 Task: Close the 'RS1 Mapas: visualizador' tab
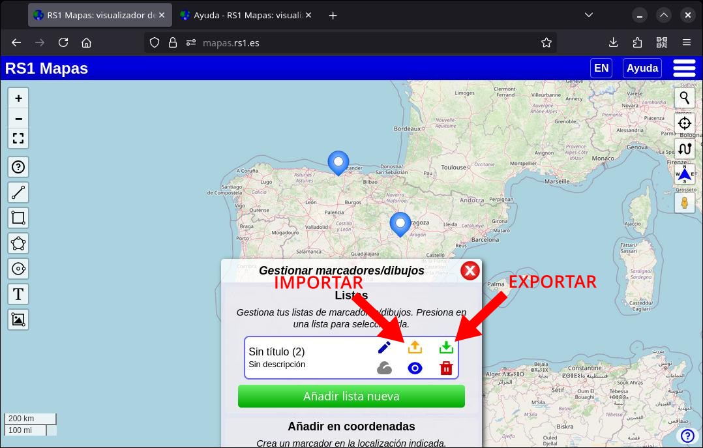[162, 15]
